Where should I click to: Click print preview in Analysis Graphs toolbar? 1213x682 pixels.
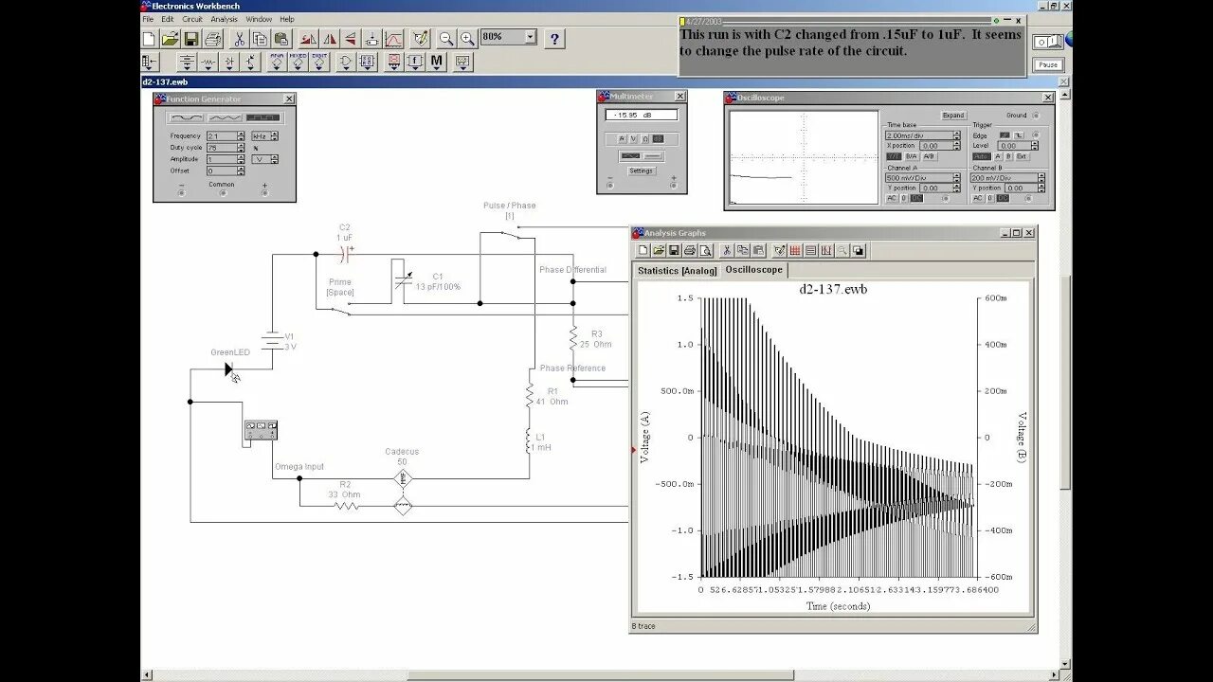pyautogui.click(x=705, y=251)
